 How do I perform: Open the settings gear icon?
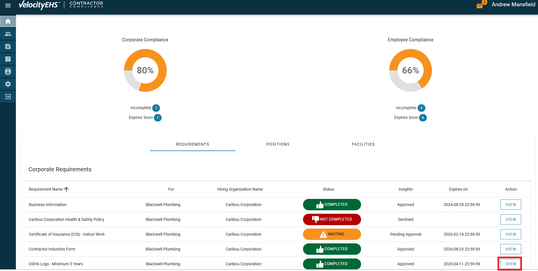click(8, 84)
